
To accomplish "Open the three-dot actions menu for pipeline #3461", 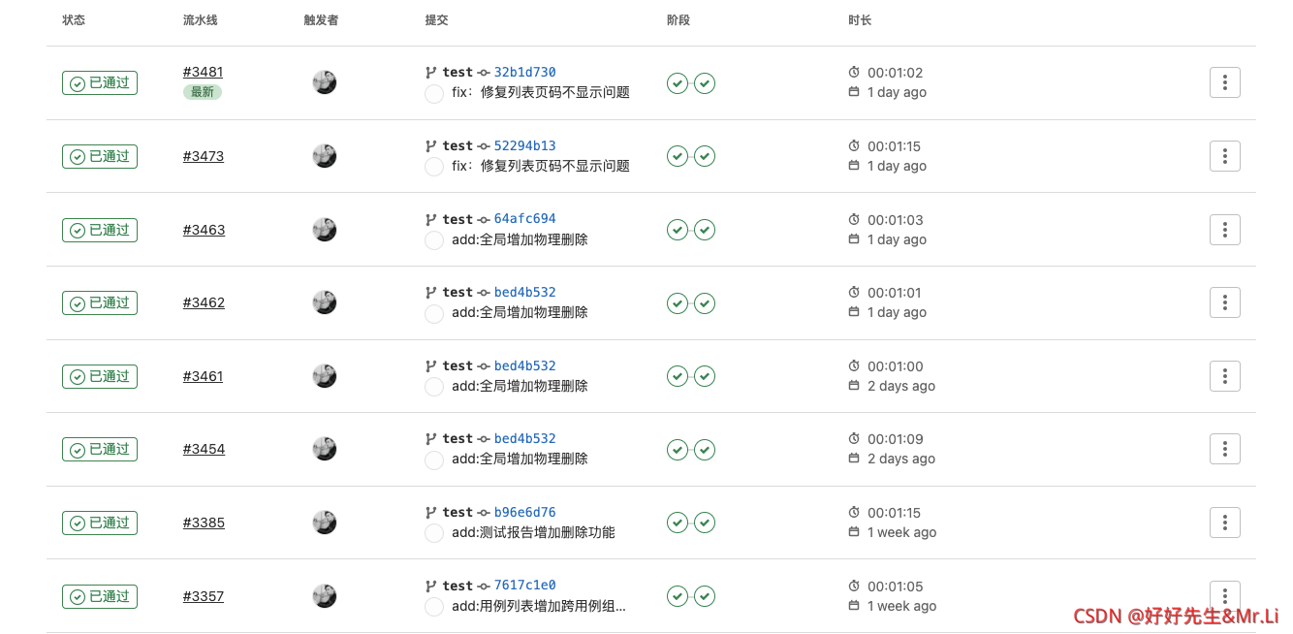I will point(1225,376).
